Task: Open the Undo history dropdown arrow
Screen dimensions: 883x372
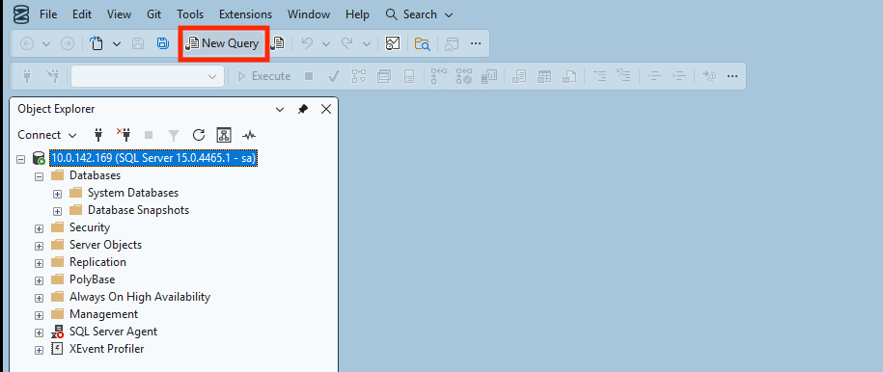Action: 325,44
